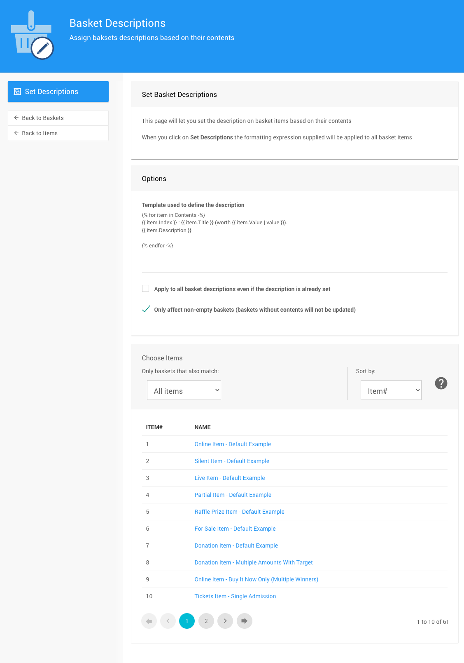
Task: Select page 1 in pagination
Action: click(x=187, y=621)
